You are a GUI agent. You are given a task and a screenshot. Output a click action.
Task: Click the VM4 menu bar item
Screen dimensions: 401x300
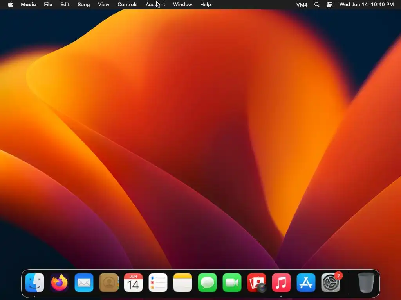point(302,5)
